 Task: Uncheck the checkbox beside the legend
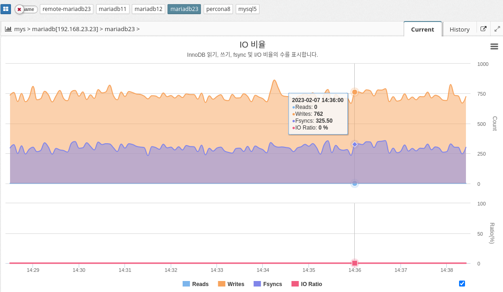click(462, 283)
